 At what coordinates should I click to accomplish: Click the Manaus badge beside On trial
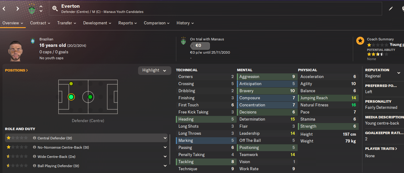(x=183, y=41)
